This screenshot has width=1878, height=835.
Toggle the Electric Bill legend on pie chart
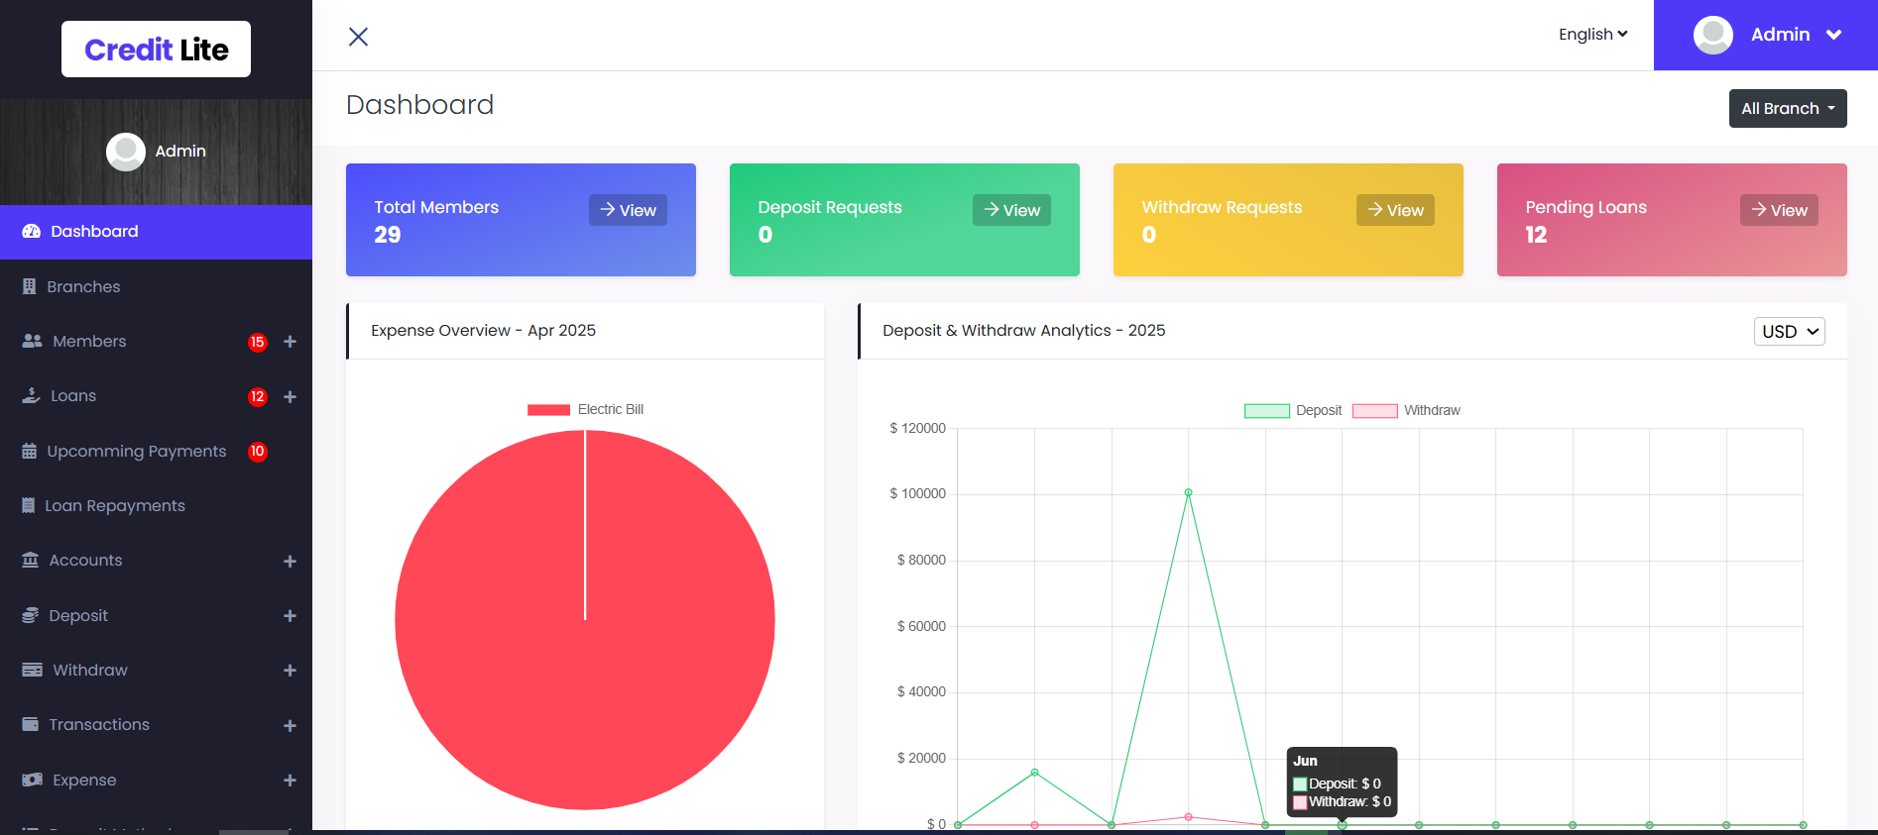coord(585,409)
